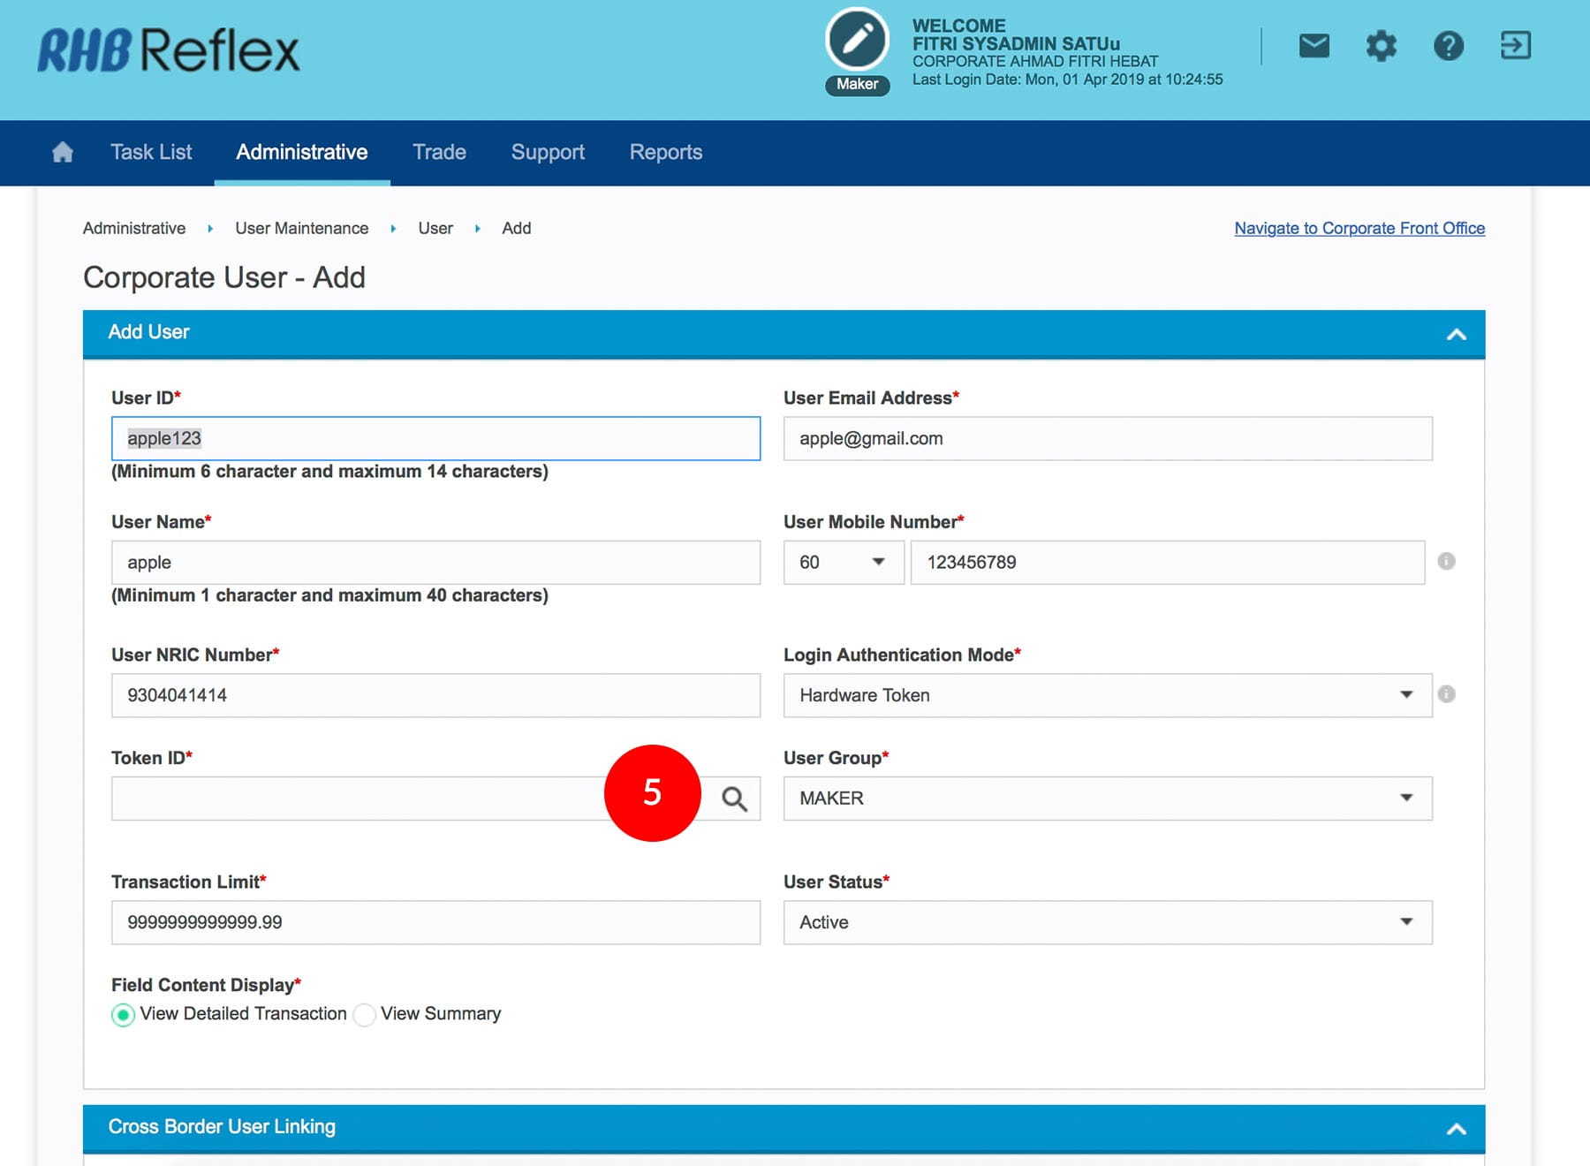Open the User Group dropdown
The height and width of the screenshot is (1166, 1590).
tap(1107, 799)
